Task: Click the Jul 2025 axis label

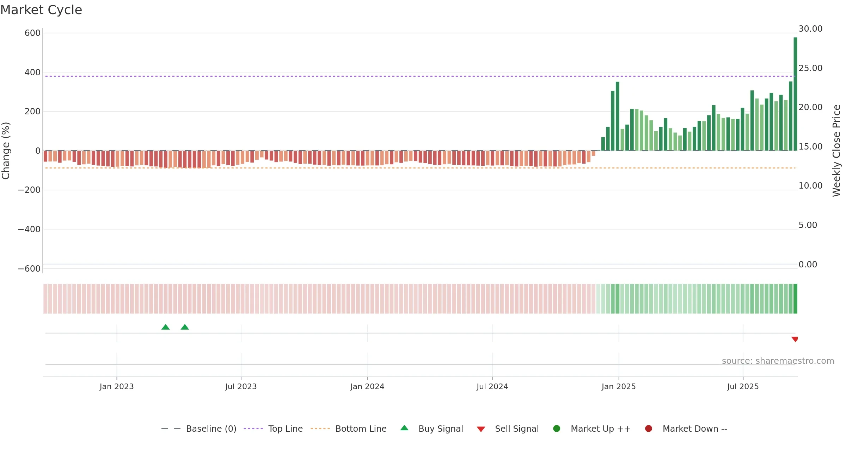Action: [743, 387]
